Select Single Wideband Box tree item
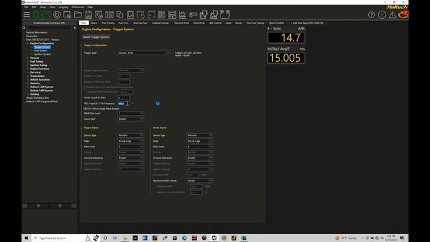The width and height of the screenshot is (430, 242). coord(38,97)
